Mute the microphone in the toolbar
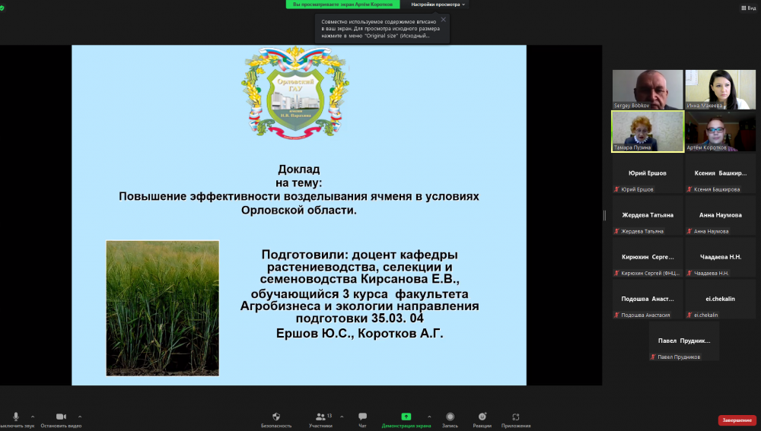The image size is (761, 431). [x=15, y=417]
